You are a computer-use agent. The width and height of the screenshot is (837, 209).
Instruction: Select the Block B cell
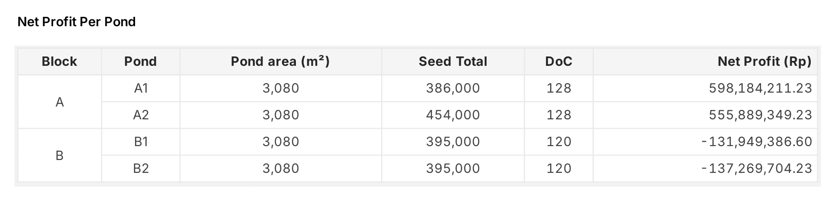(60, 156)
